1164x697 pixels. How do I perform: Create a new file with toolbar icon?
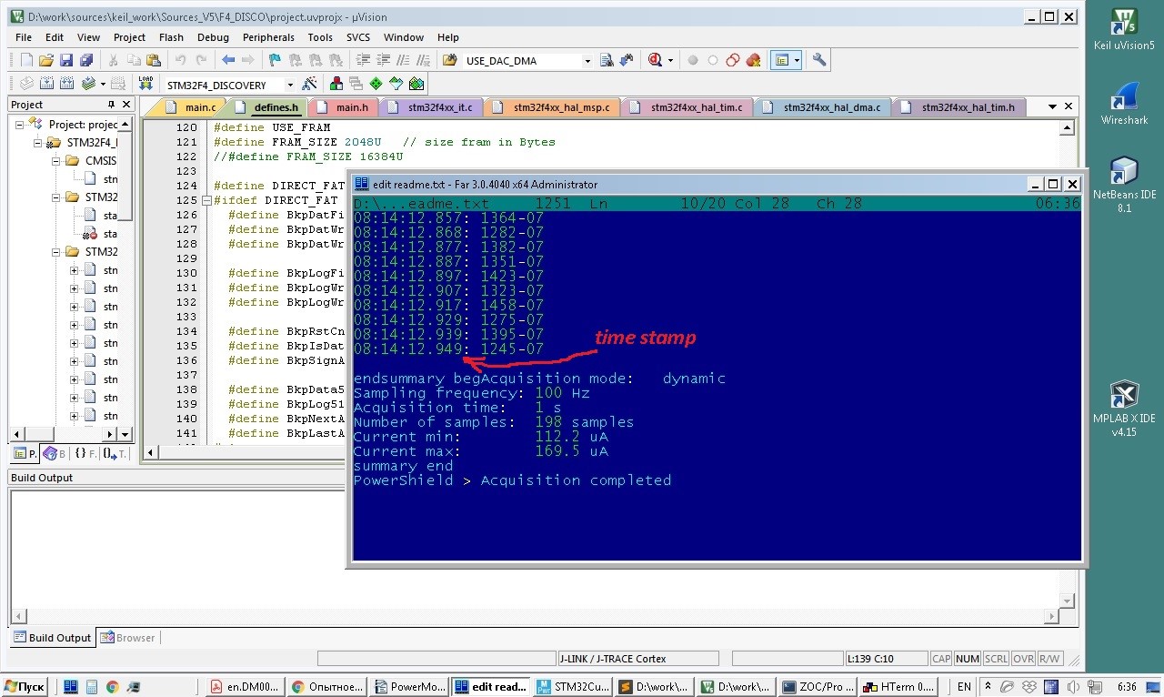click(x=26, y=60)
